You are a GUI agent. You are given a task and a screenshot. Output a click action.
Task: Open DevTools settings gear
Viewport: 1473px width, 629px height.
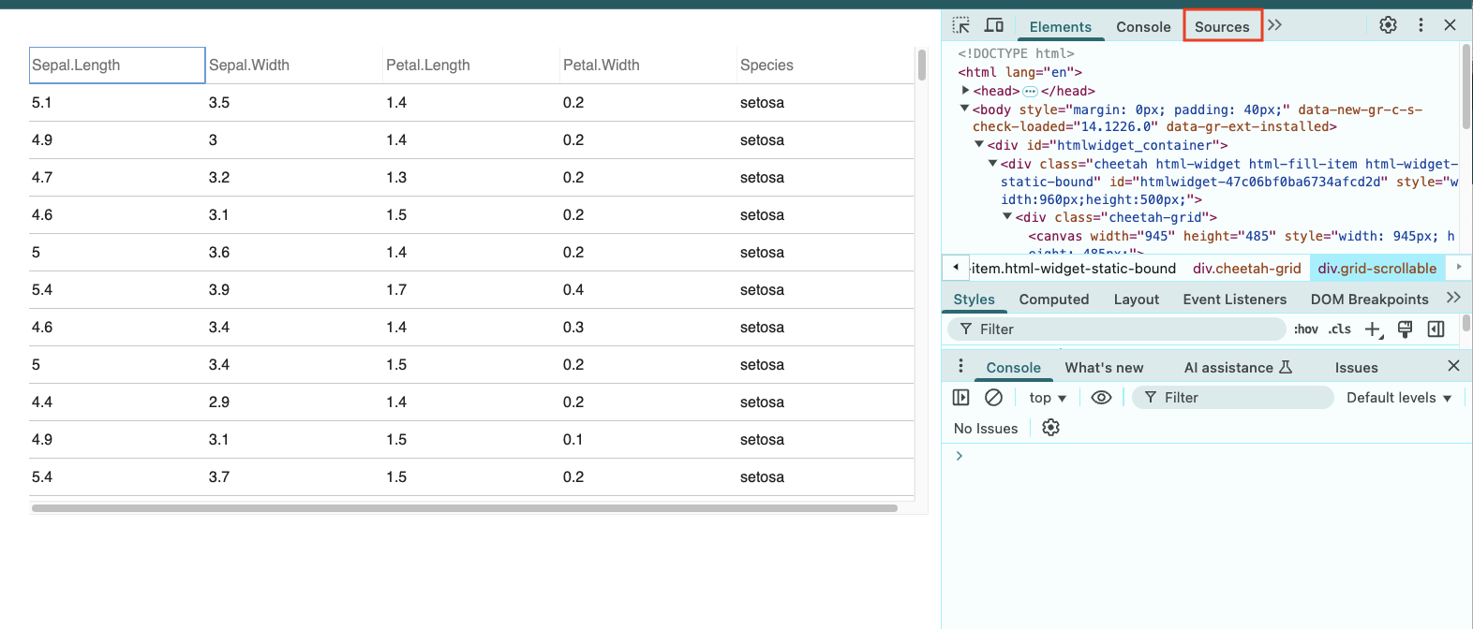1388,25
